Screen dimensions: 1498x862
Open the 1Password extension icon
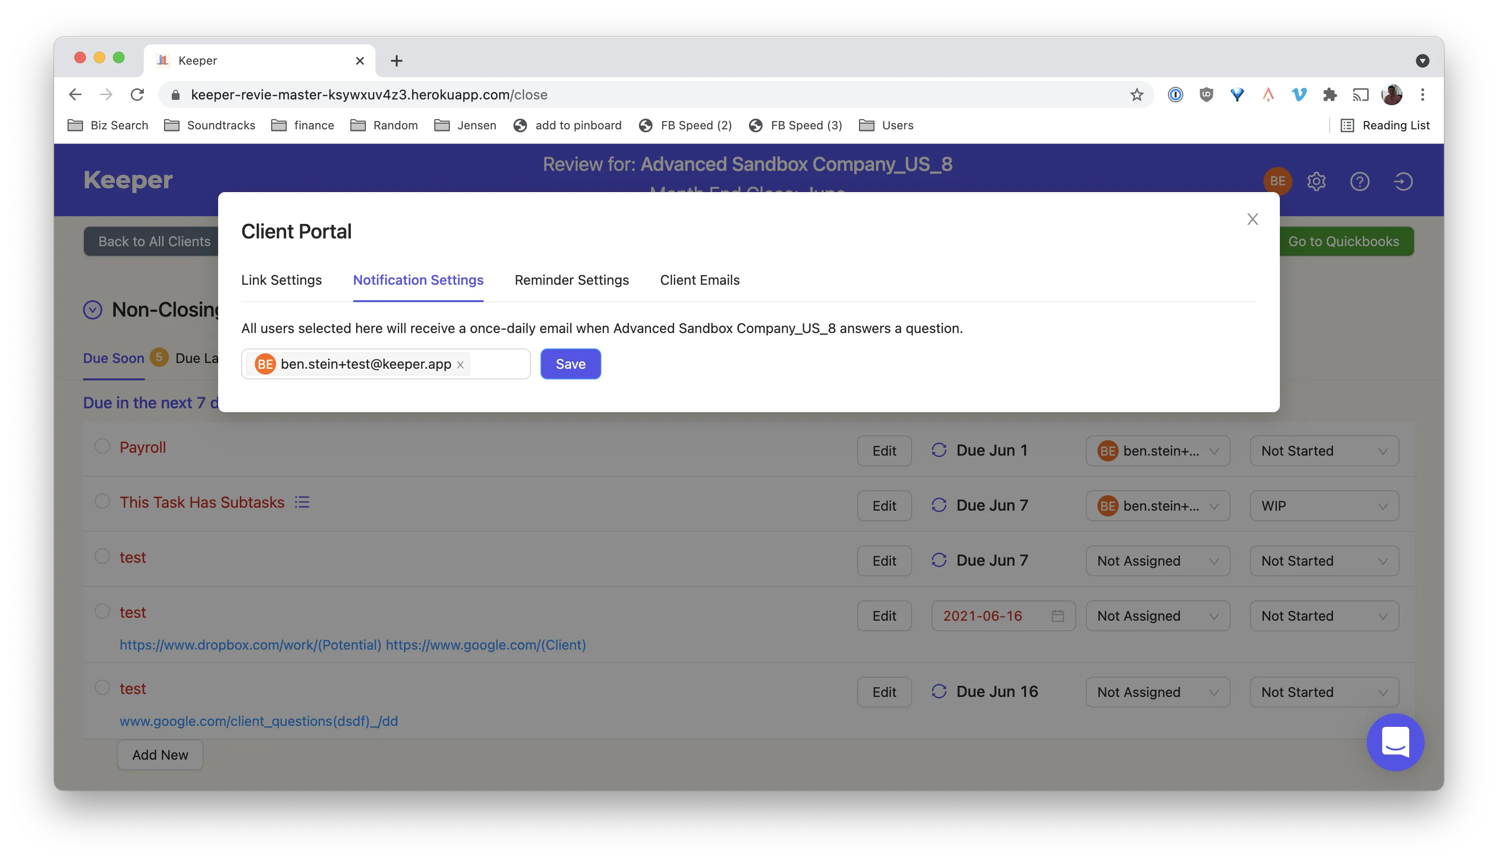point(1175,95)
